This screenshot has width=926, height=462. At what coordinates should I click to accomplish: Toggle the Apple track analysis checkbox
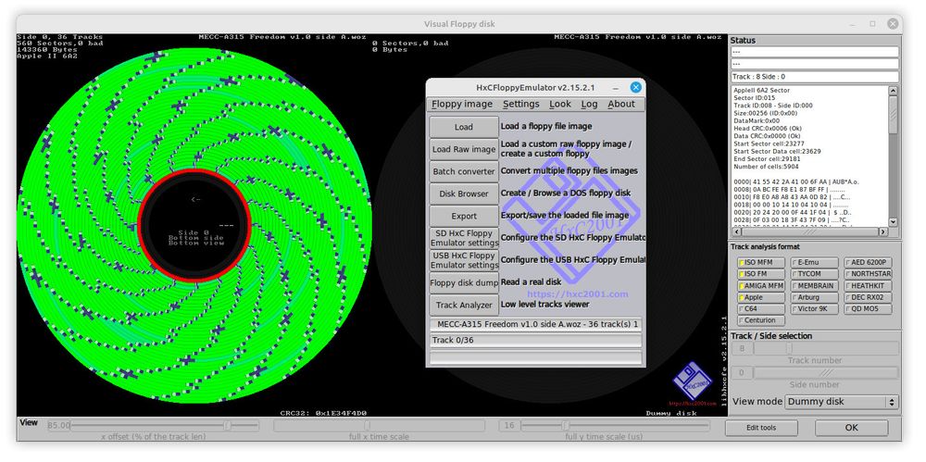(742, 297)
